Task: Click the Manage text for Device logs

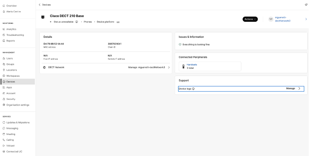Action: [x=291, y=89]
